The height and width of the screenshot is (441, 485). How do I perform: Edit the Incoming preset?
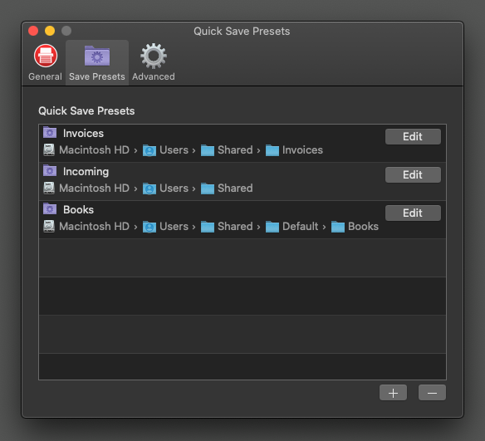pyautogui.click(x=413, y=174)
